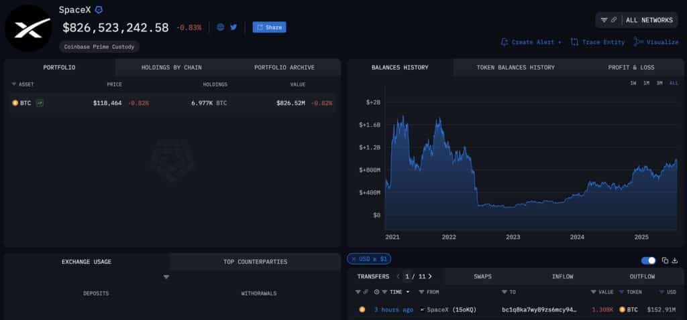The height and width of the screenshot is (320, 687).
Task: Open the USD column filter
Action: pos(662,292)
